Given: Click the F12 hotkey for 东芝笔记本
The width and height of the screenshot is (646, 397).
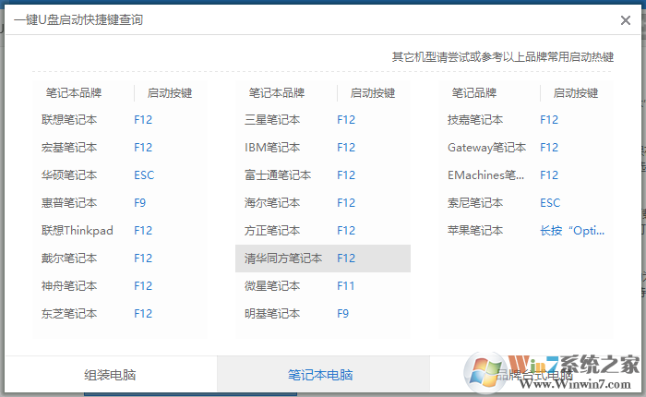Looking at the screenshot, I should (143, 313).
